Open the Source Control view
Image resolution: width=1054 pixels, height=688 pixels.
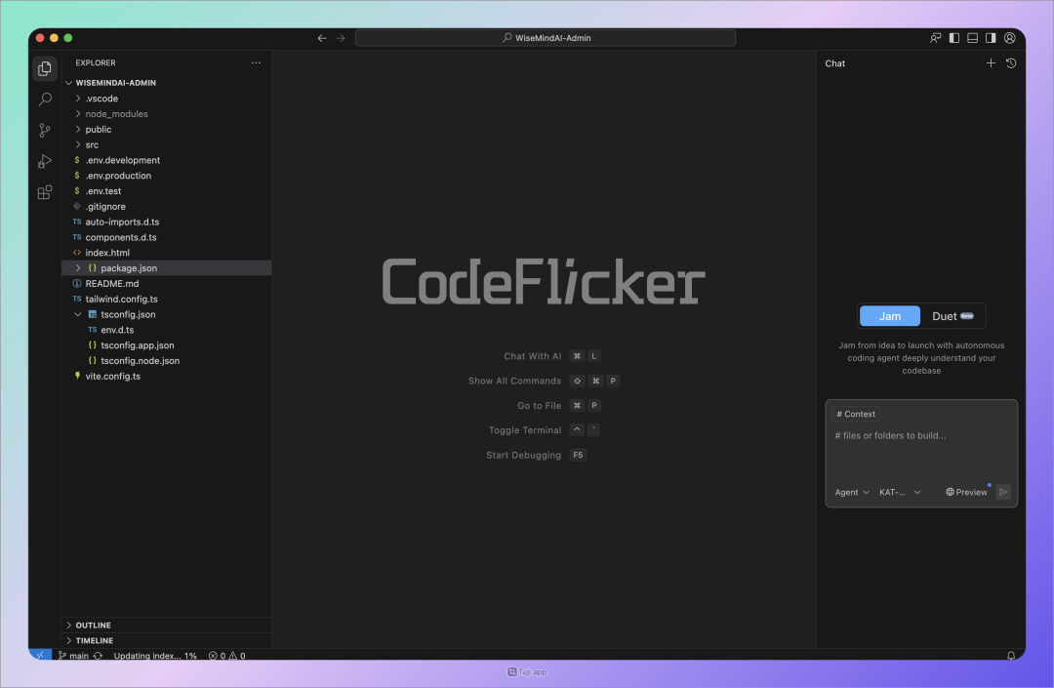click(x=44, y=130)
